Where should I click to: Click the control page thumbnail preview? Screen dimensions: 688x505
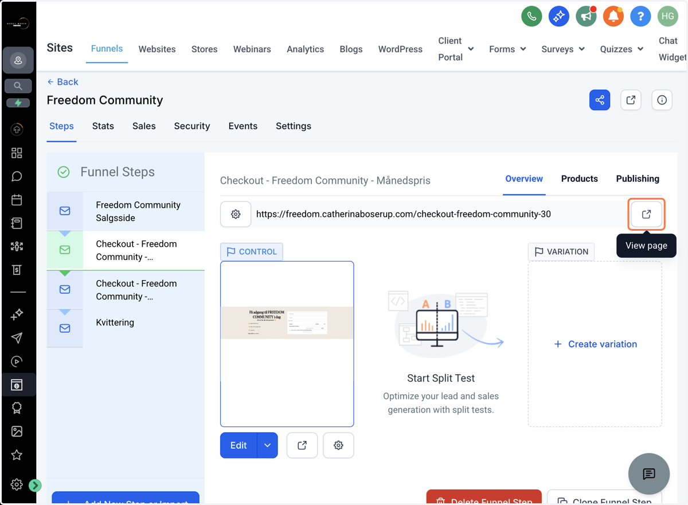287,344
